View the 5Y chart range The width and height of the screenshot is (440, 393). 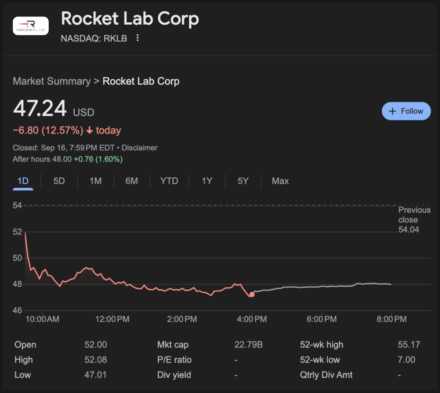click(x=243, y=181)
